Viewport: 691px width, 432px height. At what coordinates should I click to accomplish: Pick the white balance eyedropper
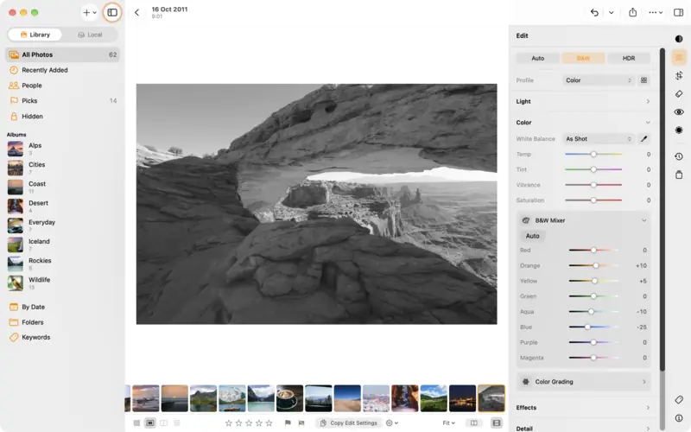pos(643,139)
